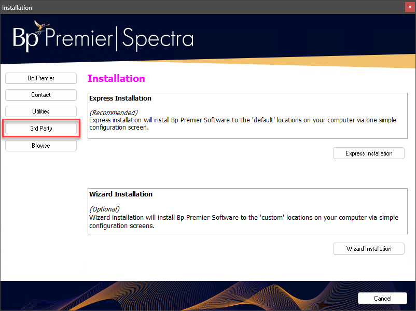Click the Installation title bar text
Viewport: 416px width, 311px height.
(17, 8)
